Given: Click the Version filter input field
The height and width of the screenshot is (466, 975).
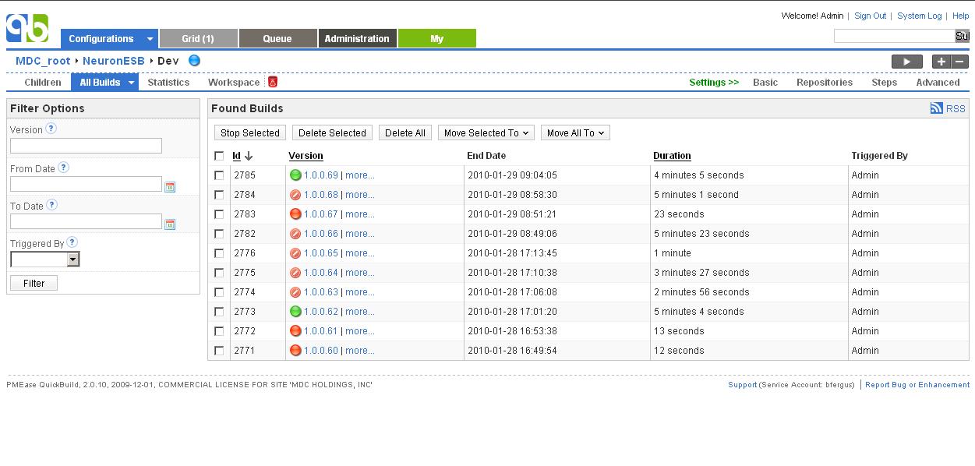Looking at the screenshot, I should click(x=86, y=146).
